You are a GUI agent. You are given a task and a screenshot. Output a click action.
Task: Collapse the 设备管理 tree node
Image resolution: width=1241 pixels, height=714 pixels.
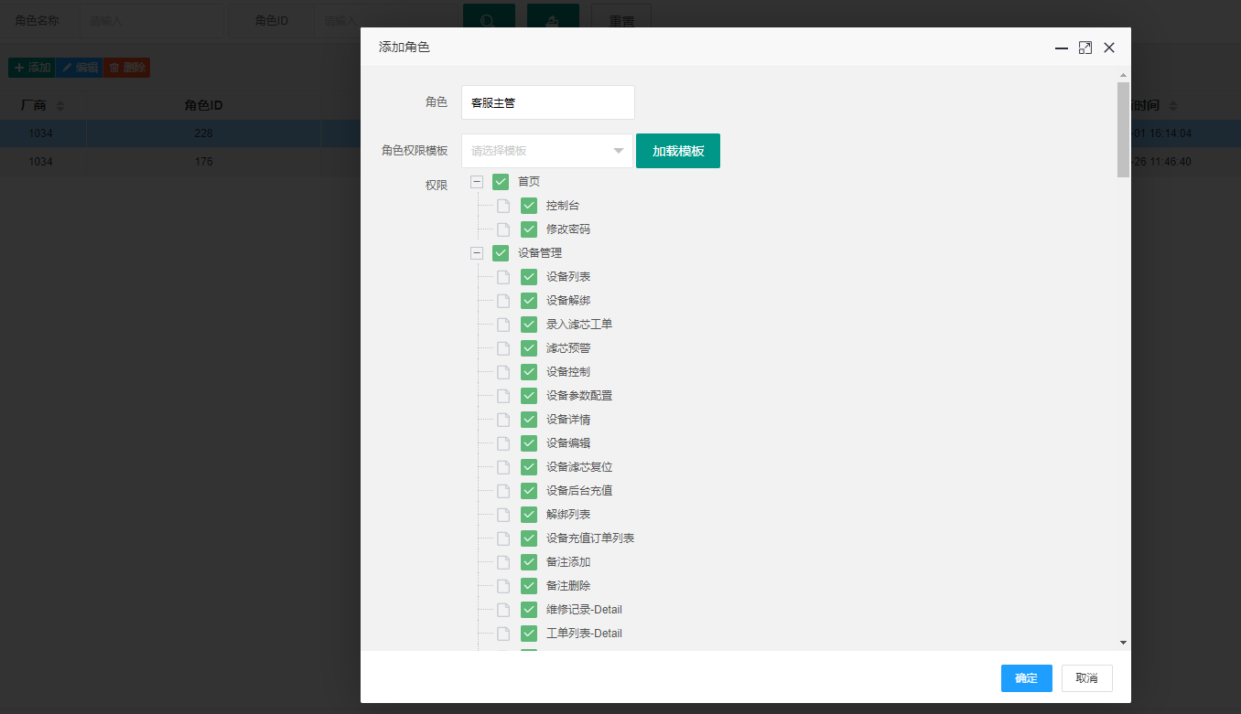coord(477,253)
